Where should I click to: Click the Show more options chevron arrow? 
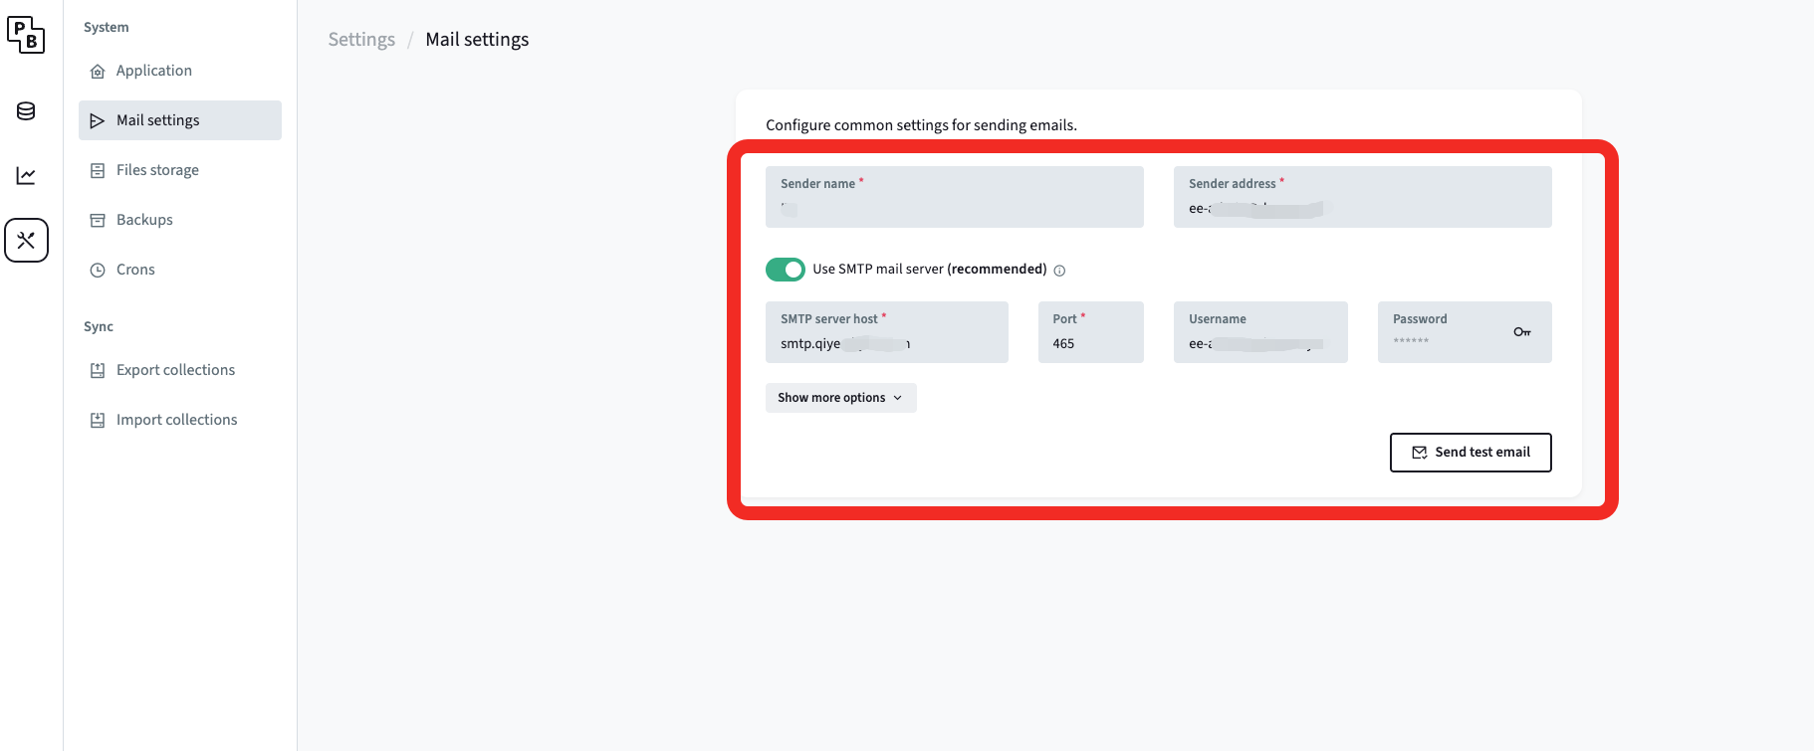pos(898,398)
